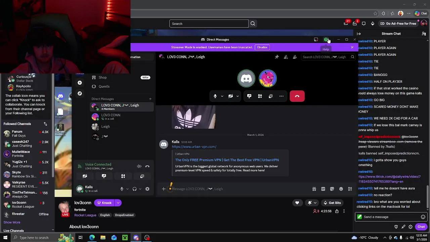Add friends to the group DM
The width and height of the screenshot is (430, 242).
[286, 57]
